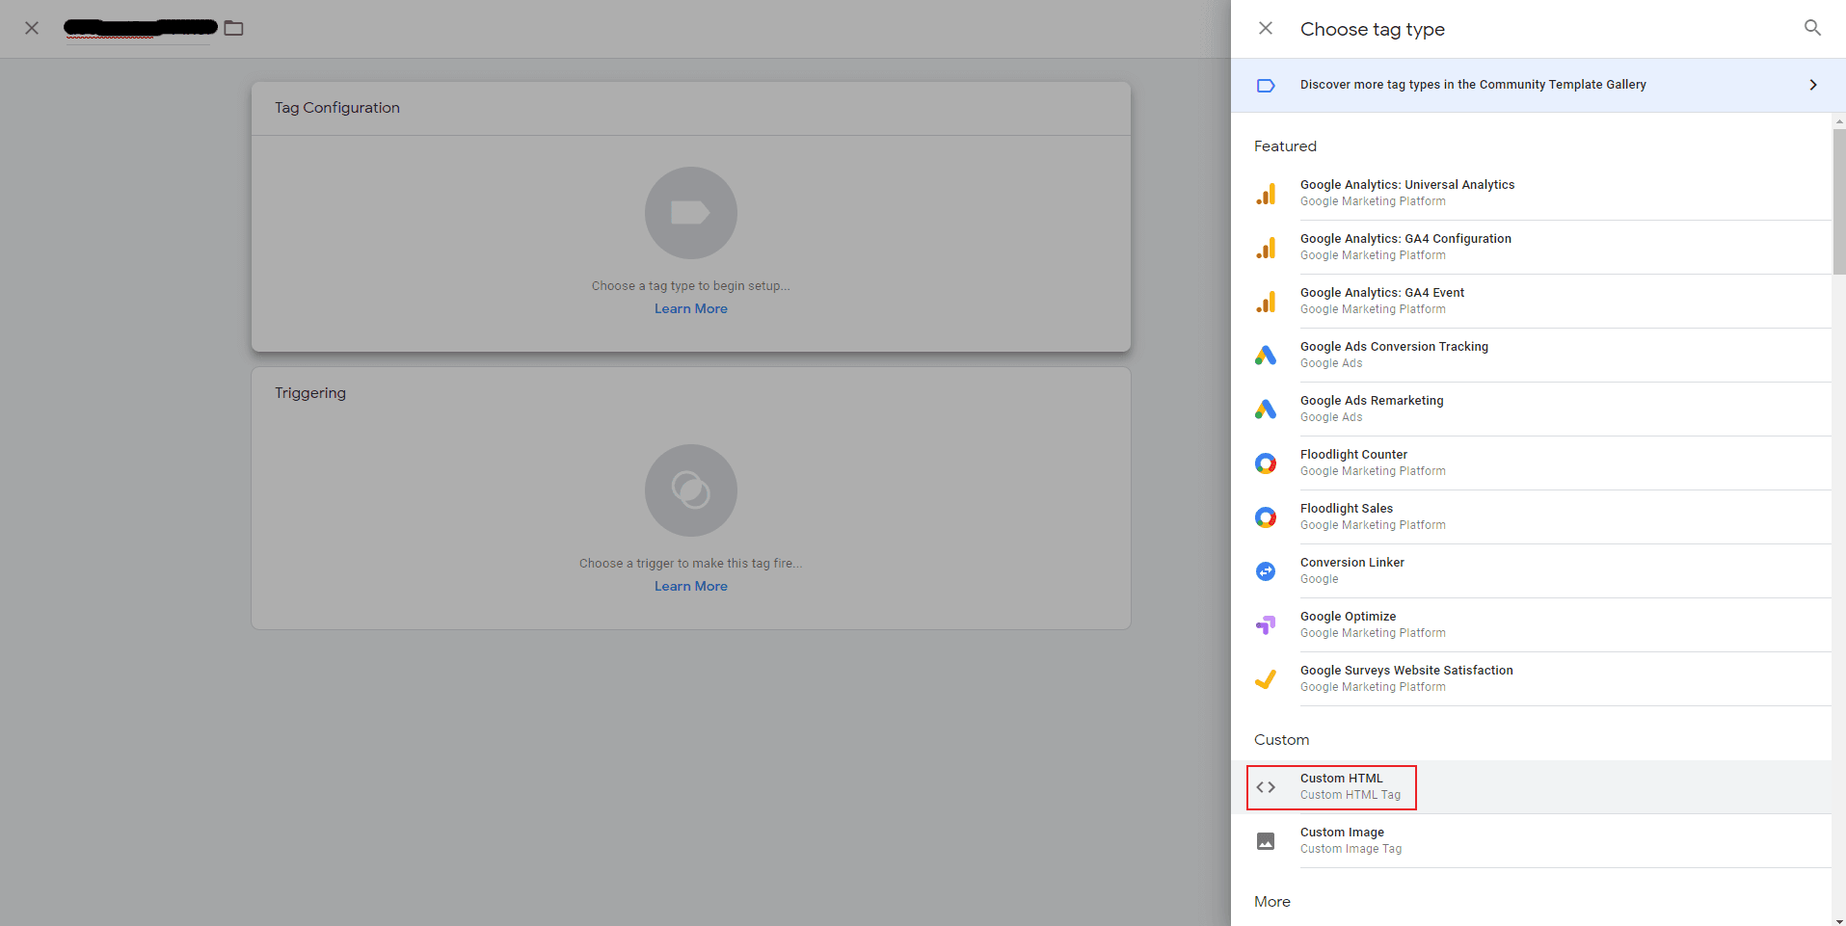
Task: Click Floodlight Counter ring icon
Action: click(x=1266, y=463)
